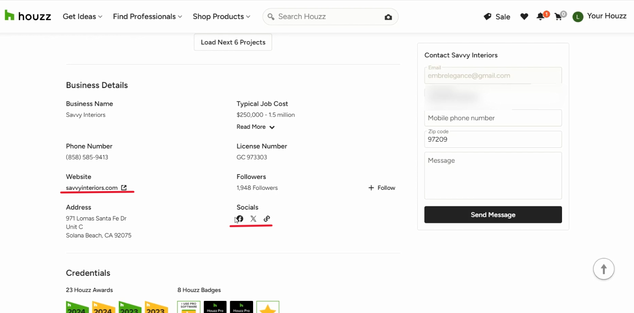Open the shopping cart
Screen dimensions: 634x313
coord(558,17)
